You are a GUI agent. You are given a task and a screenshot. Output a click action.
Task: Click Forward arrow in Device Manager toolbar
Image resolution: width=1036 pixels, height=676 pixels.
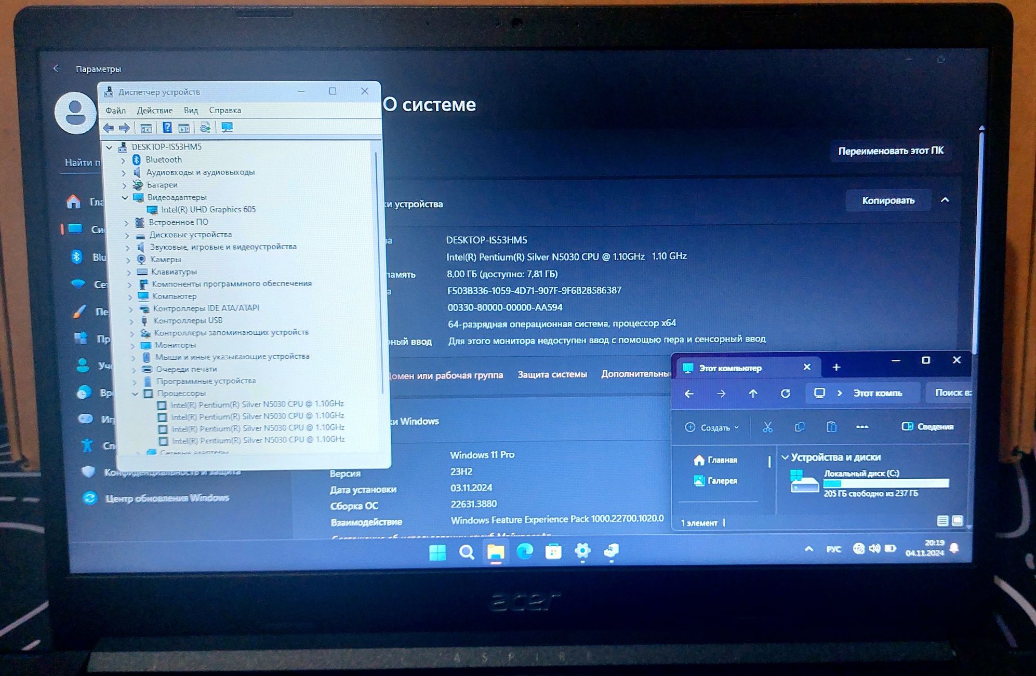click(125, 128)
